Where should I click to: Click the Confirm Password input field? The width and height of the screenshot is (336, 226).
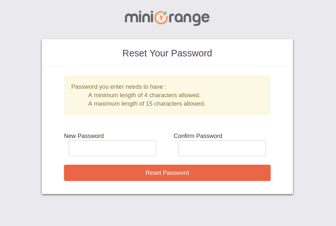(222, 148)
